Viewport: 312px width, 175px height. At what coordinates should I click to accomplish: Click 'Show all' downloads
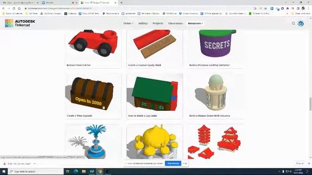coord(300,163)
